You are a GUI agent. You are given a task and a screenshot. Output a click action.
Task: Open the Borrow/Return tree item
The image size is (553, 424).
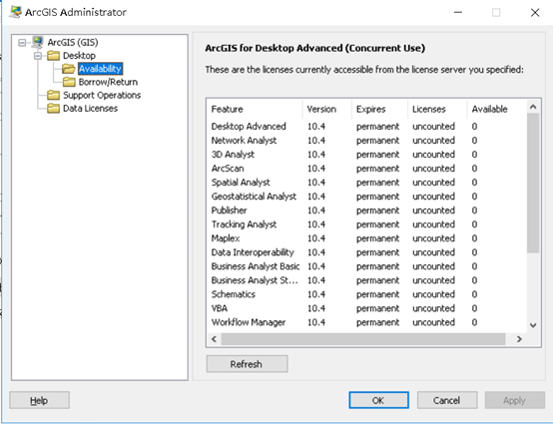coord(108,82)
